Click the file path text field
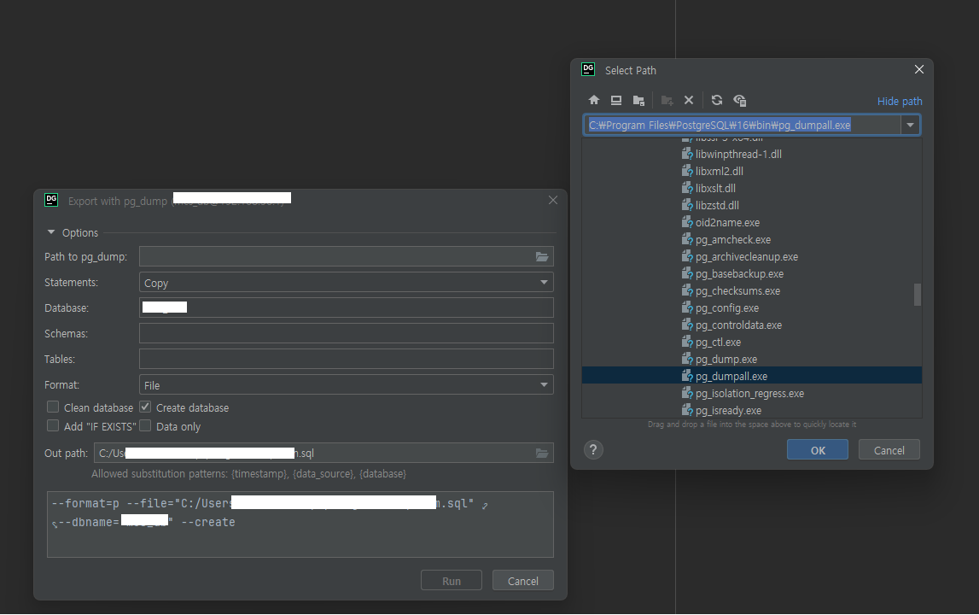This screenshot has height=615, width=979. (742, 125)
